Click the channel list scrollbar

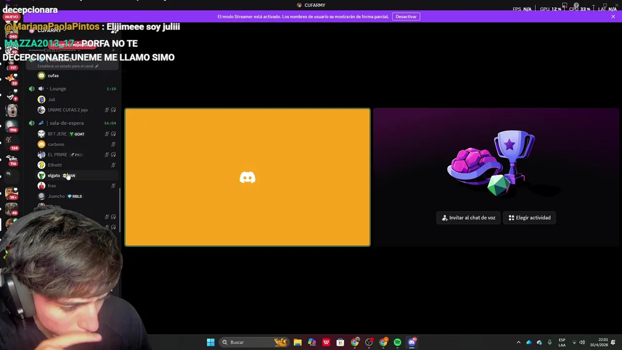pos(120,209)
